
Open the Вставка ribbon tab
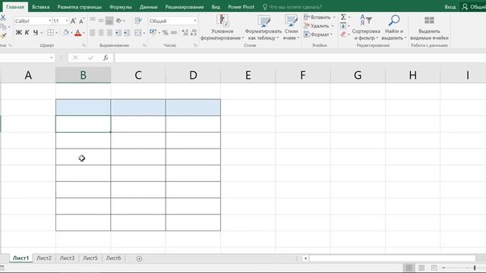pos(41,7)
